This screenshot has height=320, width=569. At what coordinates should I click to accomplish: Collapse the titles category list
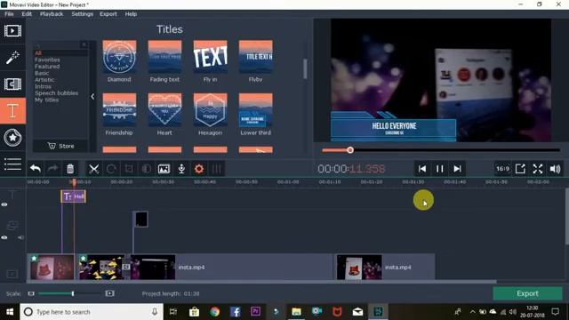[x=92, y=97]
